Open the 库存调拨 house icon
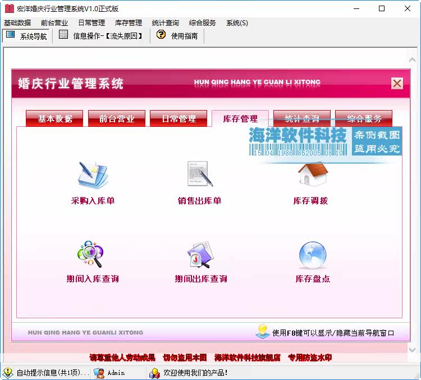The height and width of the screenshot is (380, 421). 313,174
